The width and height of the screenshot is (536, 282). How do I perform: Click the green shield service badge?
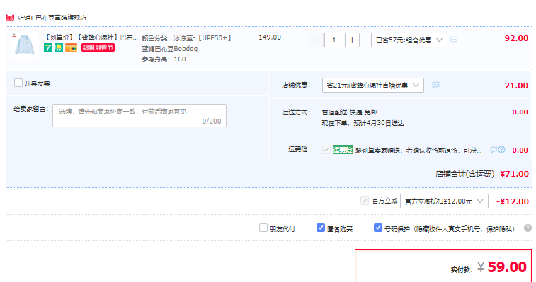coord(59,47)
